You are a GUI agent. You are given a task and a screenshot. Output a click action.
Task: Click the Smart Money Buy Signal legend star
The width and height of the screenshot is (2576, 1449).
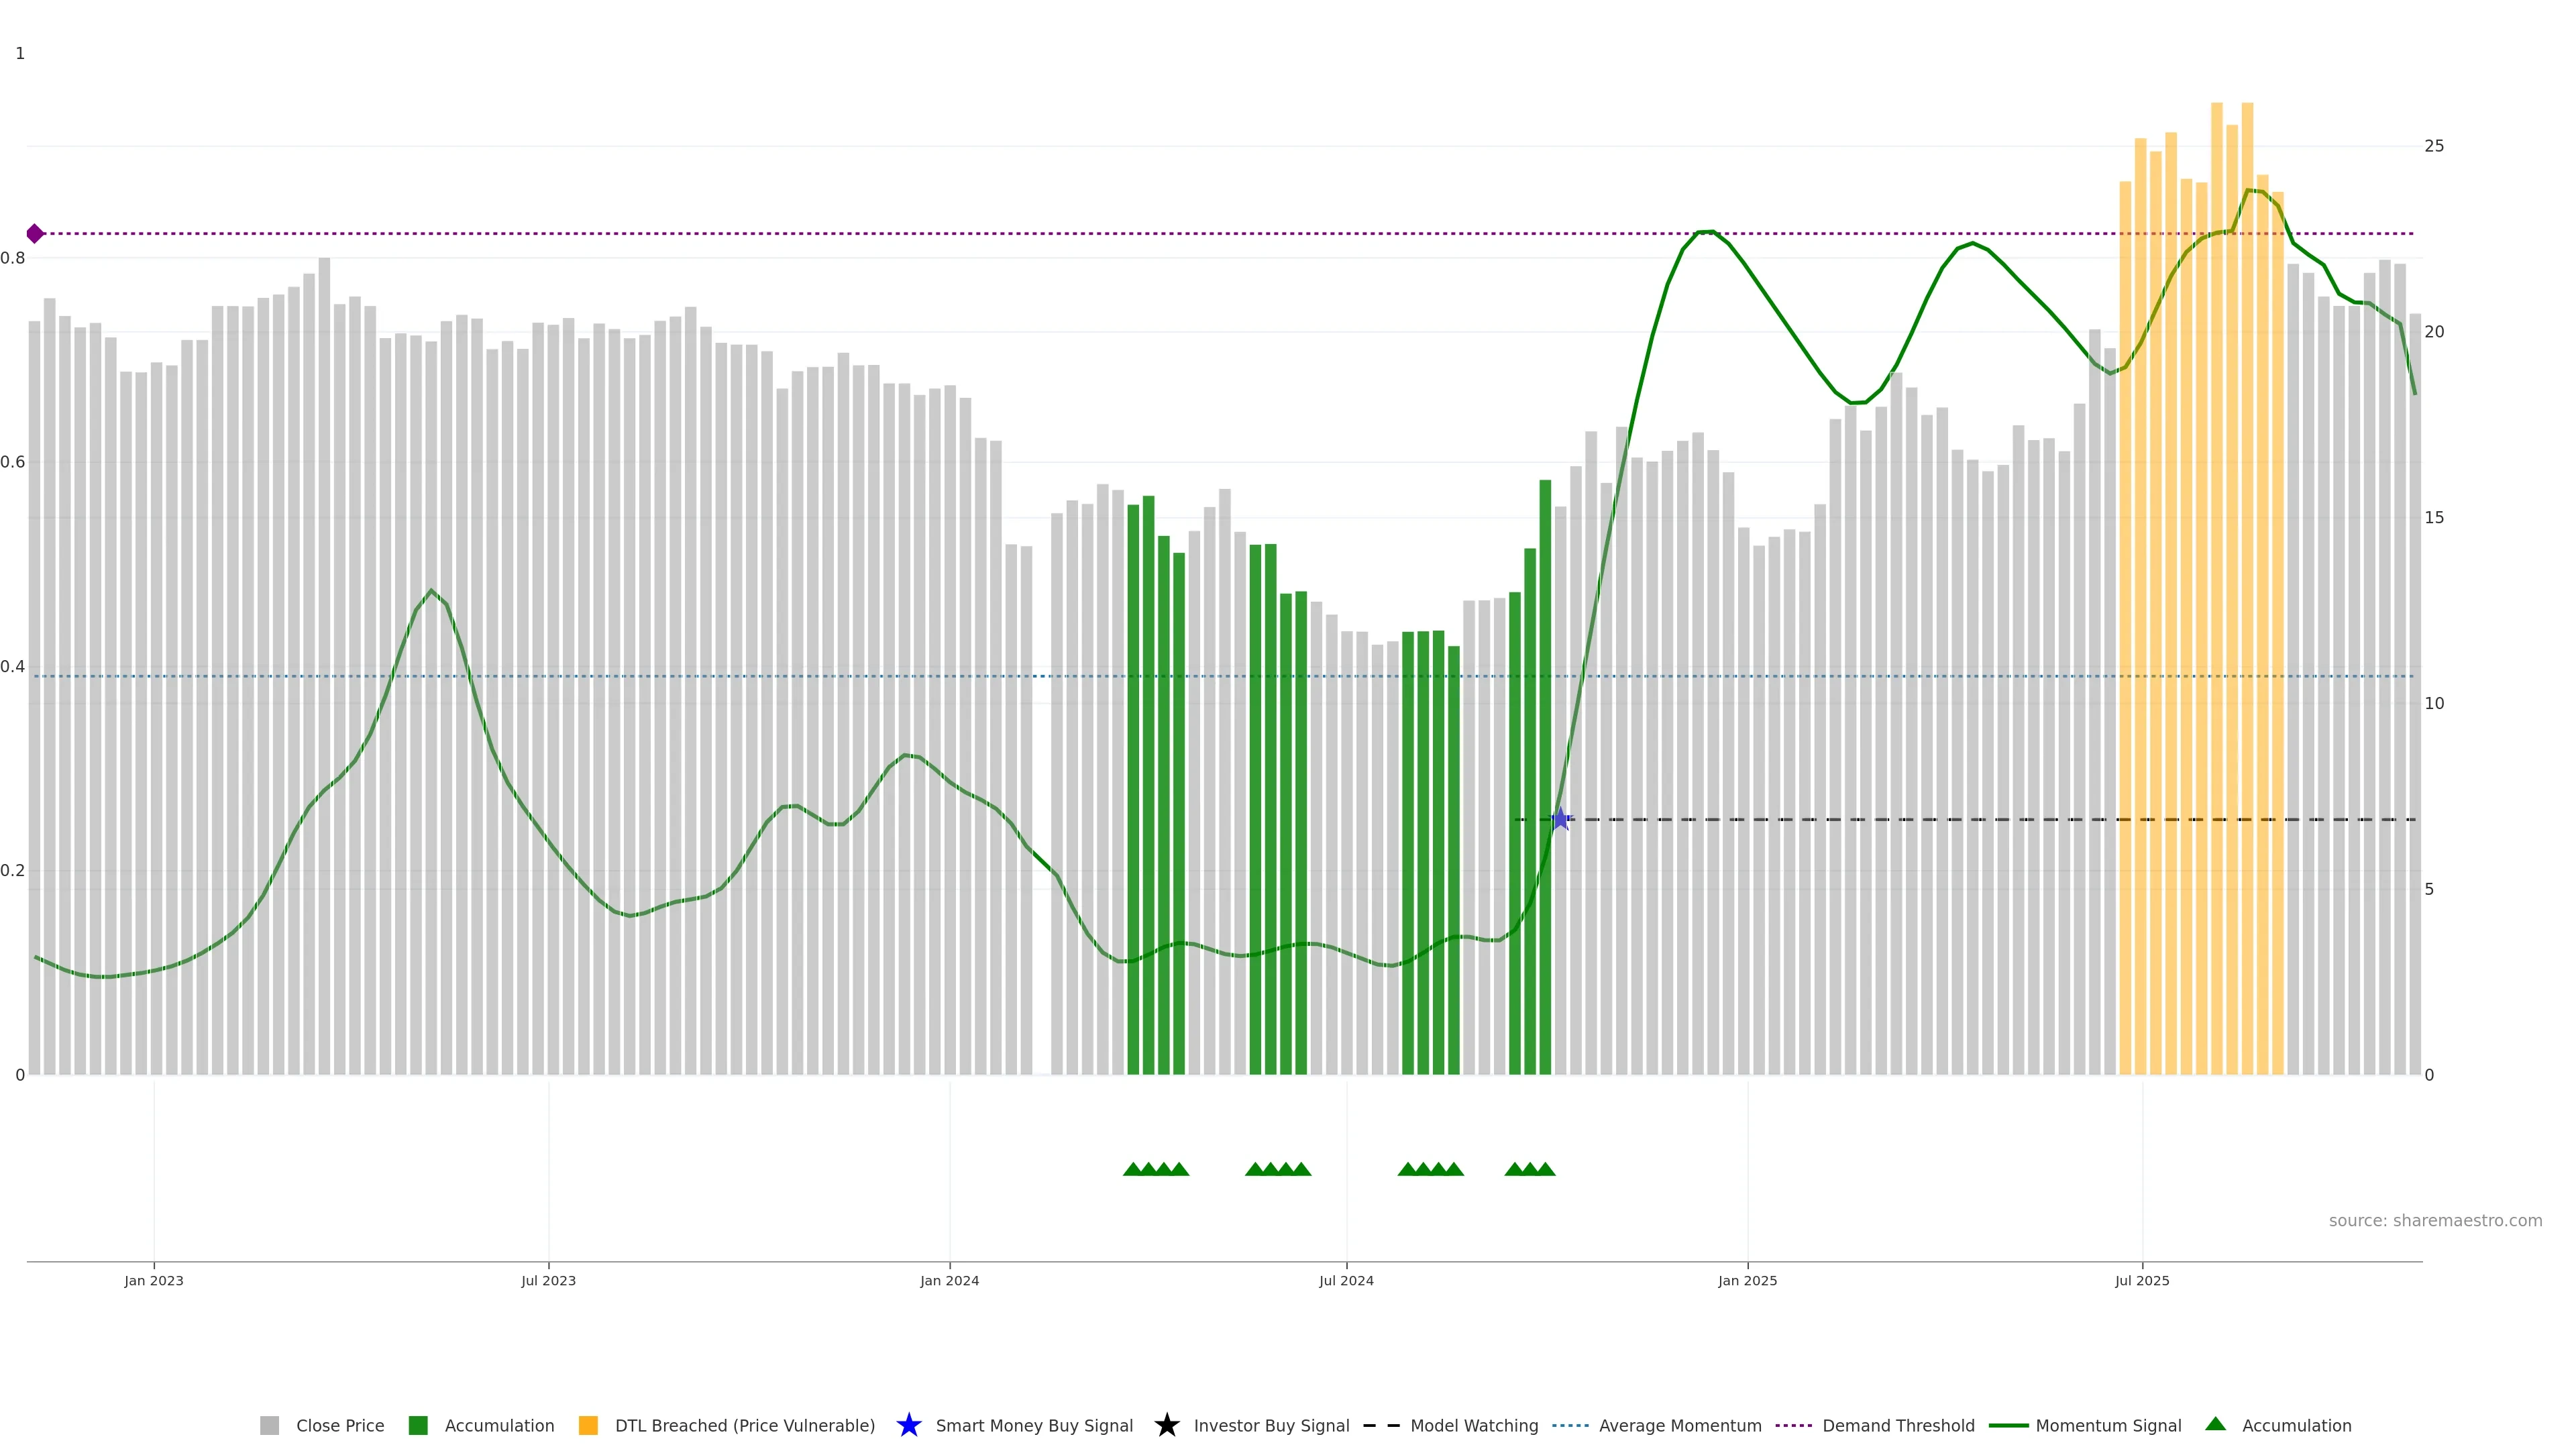pyautogui.click(x=908, y=1425)
